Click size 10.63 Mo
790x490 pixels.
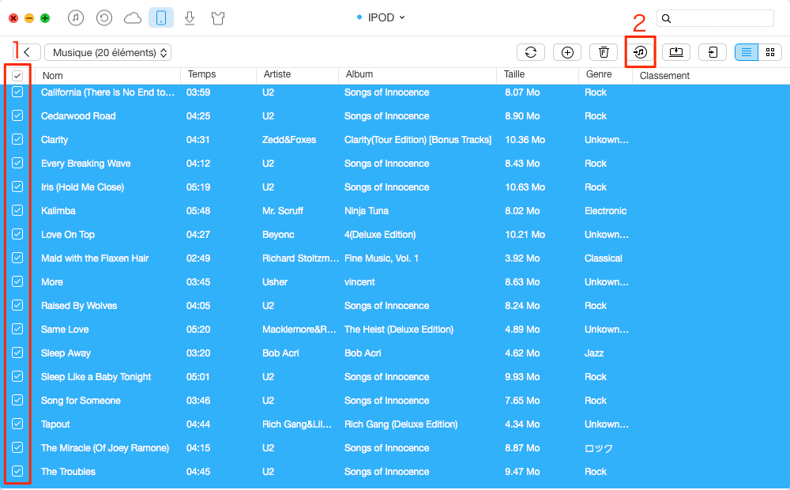525,187
